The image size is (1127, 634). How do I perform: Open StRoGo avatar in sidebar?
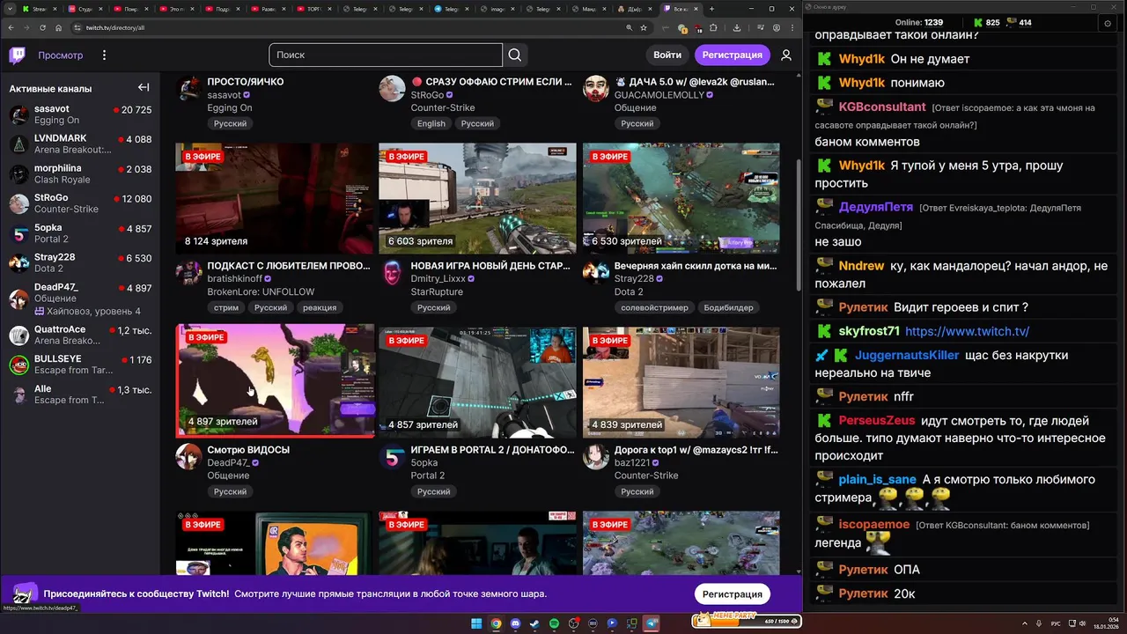[19, 203]
